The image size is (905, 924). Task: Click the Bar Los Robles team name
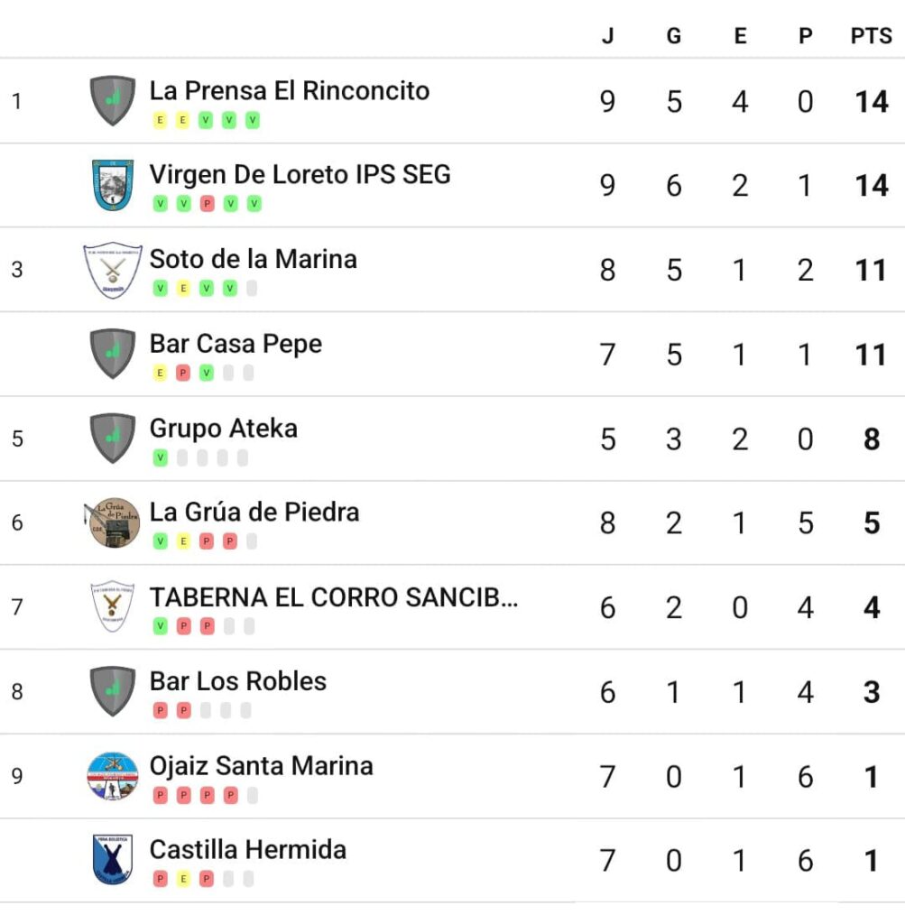coord(238,681)
